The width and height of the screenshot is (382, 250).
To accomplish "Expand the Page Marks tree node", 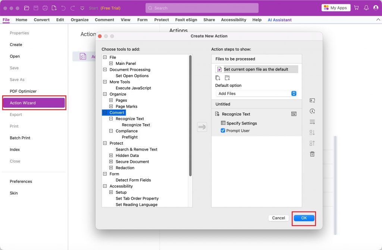I will click(x=111, y=106).
